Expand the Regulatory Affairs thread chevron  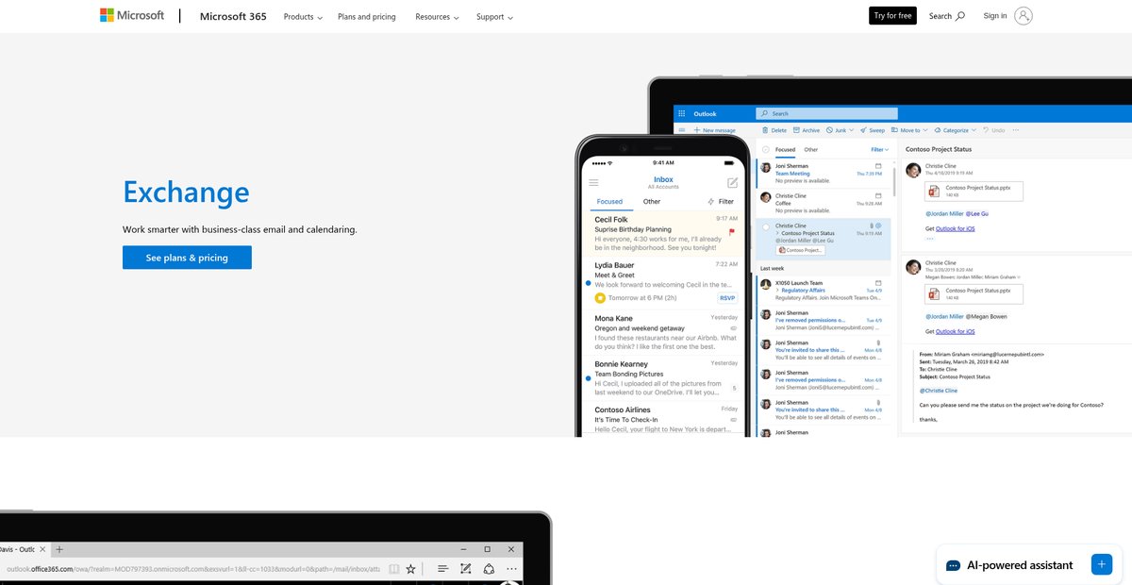(777, 290)
